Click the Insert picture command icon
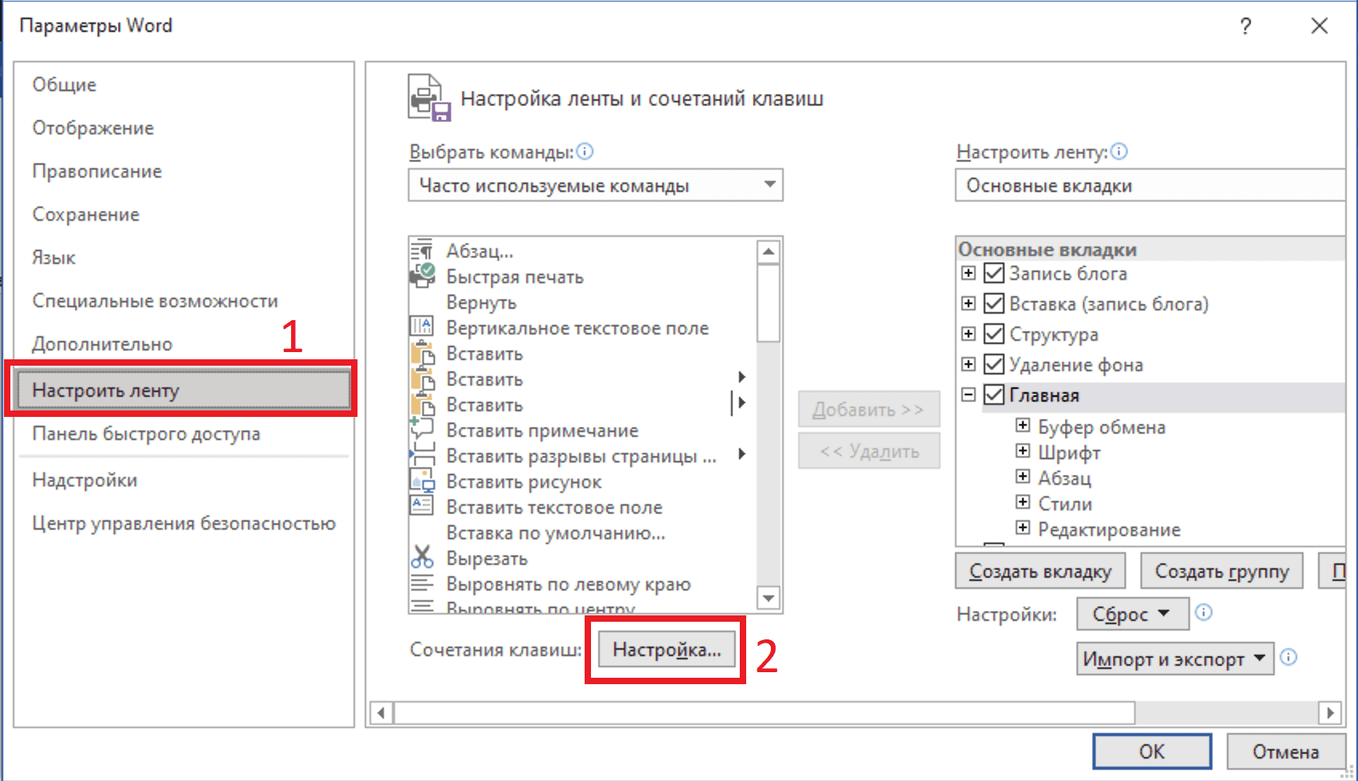Viewport: 1358px width, 781px height. [421, 481]
